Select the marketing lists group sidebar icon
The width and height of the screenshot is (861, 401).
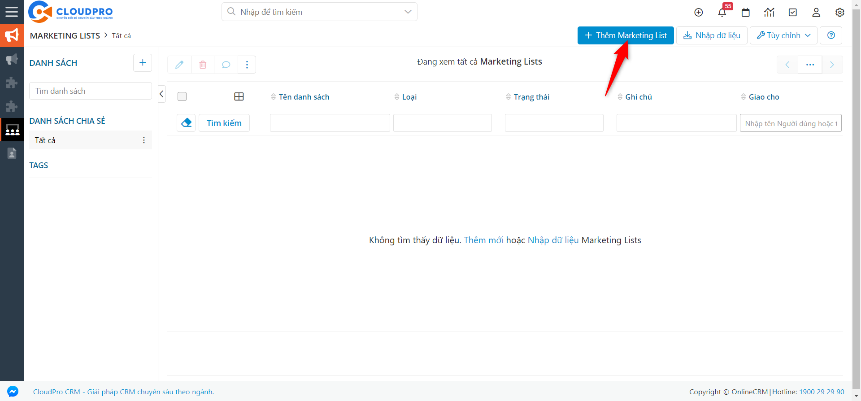(x=12, y=130)
